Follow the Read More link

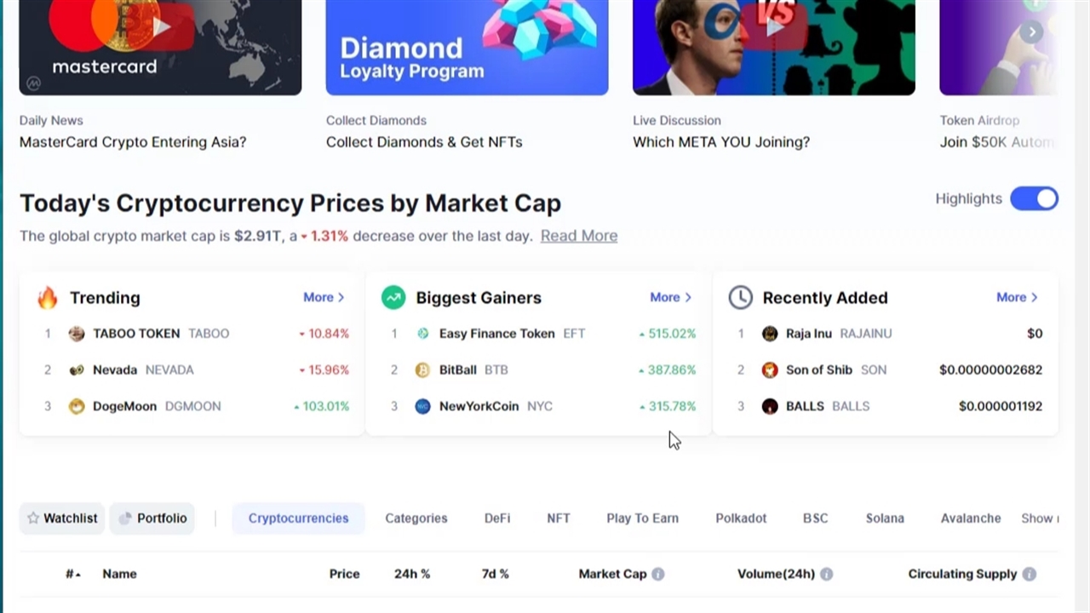[x=579, y=236]
